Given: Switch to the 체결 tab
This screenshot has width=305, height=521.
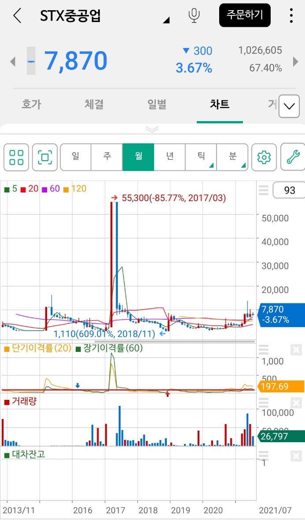Looking at the screenshot, I should tap(94, 104).
